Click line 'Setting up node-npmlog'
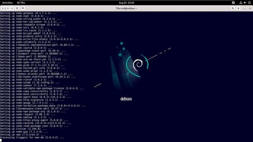This screenshot has height=142, width=253. pyautogui.click(x=26, y=118)
